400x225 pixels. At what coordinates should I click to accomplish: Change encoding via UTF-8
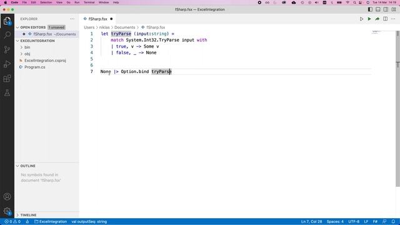click(x=354, y=221)
